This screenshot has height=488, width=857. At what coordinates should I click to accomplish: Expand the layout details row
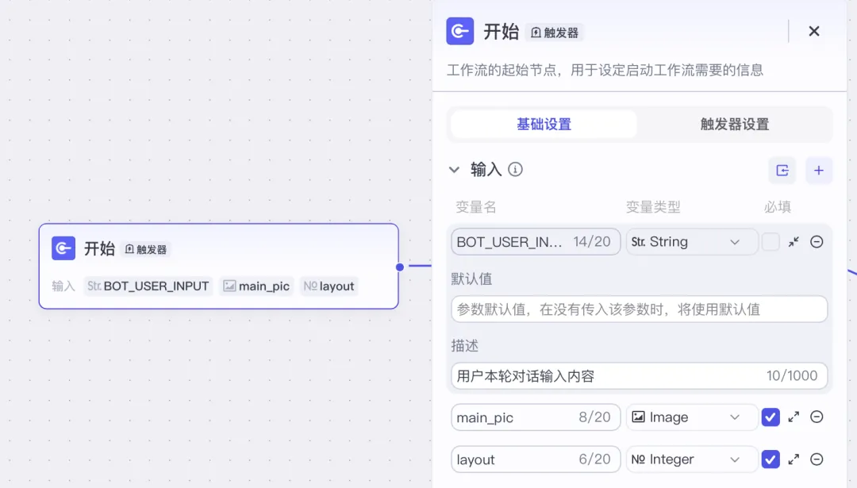tap(794, 459)
